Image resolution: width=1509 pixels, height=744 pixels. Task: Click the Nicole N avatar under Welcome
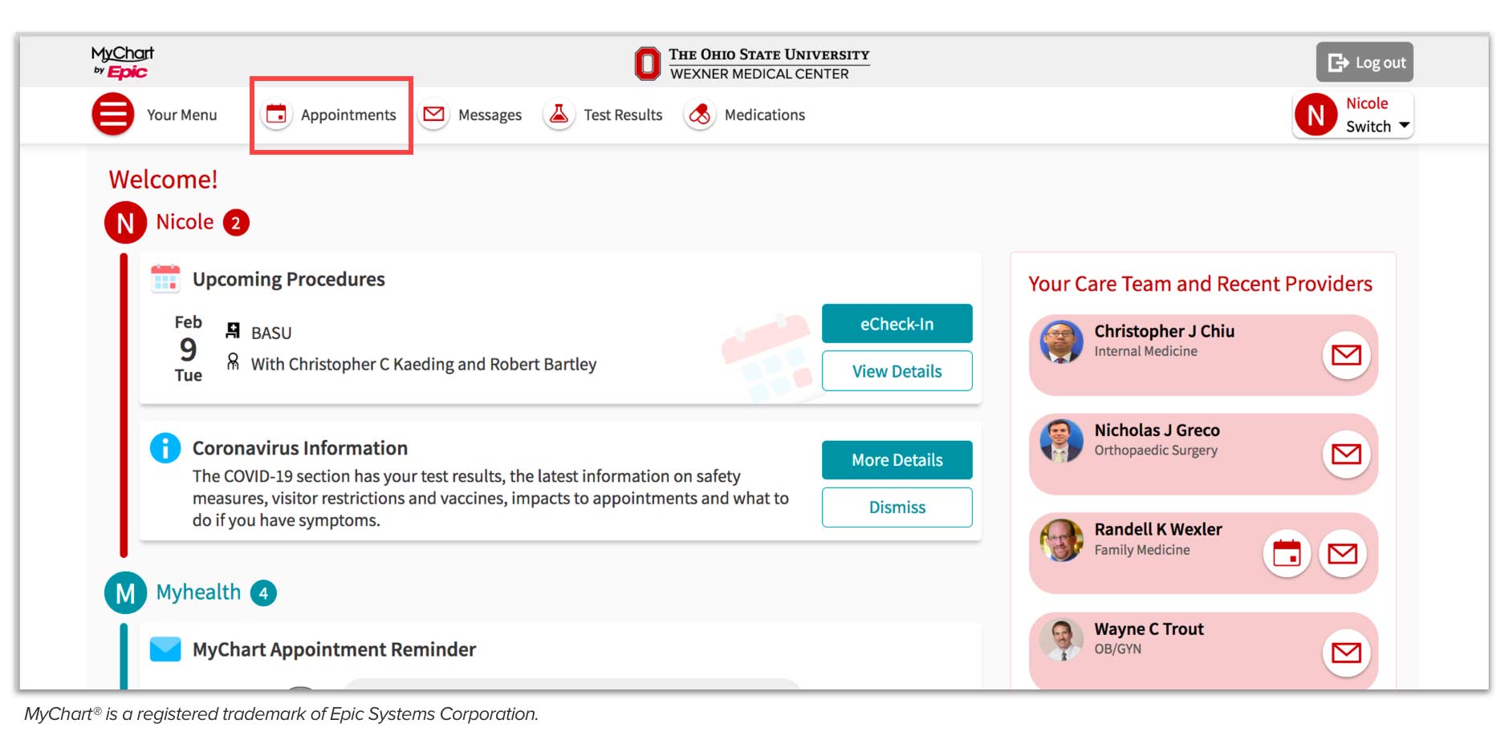pyautogui.click(x=125, y=222)
